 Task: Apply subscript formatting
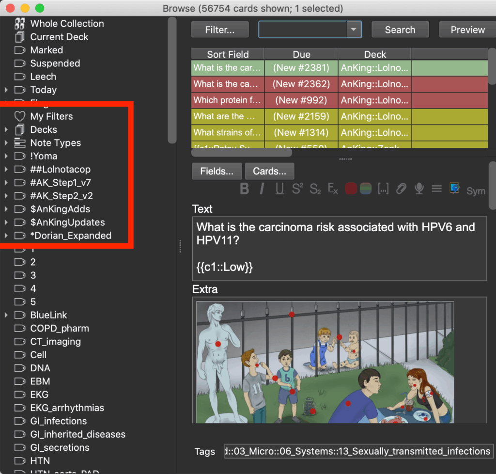coord(315,189)
